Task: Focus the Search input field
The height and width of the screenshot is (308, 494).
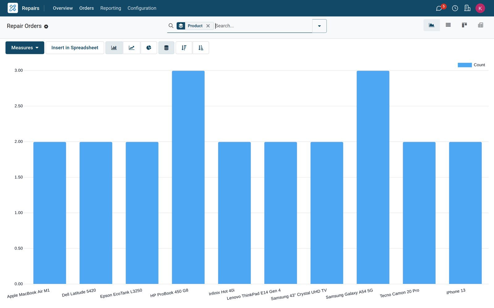Action: [x=263, y=26]
